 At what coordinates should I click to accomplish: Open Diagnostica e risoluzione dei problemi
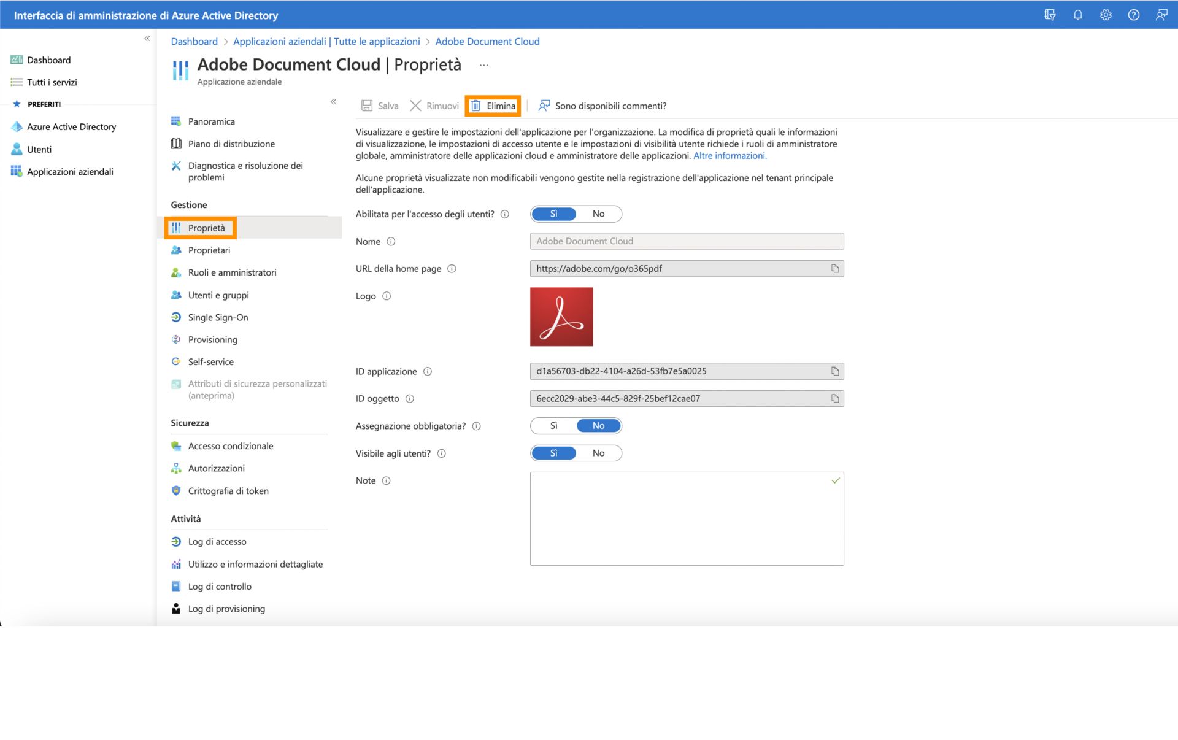tap(245, 172)
